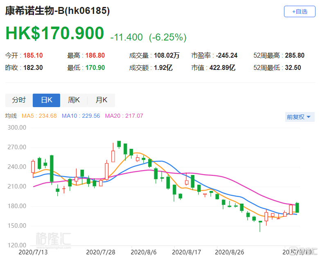Click the 300.00 price axis label
Screen dimensions: 320x258
[17, 128]
